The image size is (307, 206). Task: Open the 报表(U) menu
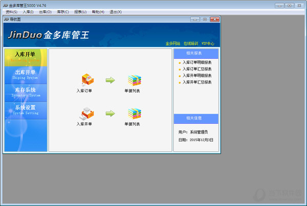pyautogui.click(x=80, y=11)
